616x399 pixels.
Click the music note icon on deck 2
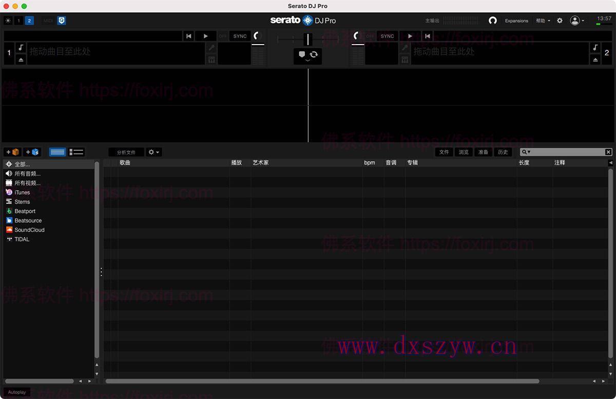(595, 48)
